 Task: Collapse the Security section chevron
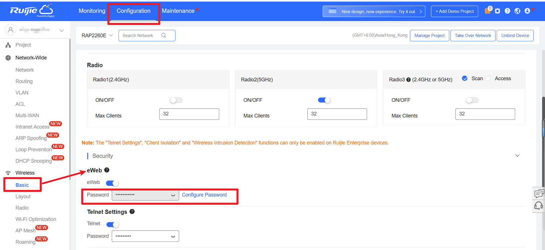coord(517,156)
